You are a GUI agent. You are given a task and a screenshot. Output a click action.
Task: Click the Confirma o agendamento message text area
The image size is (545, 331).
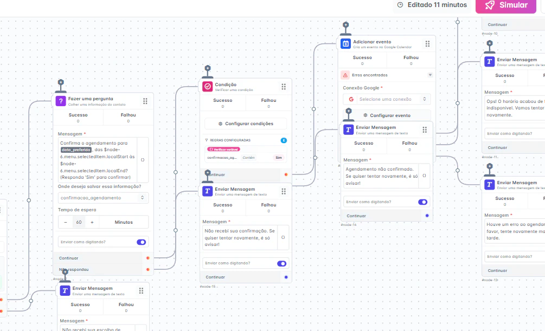coord(98,160)
